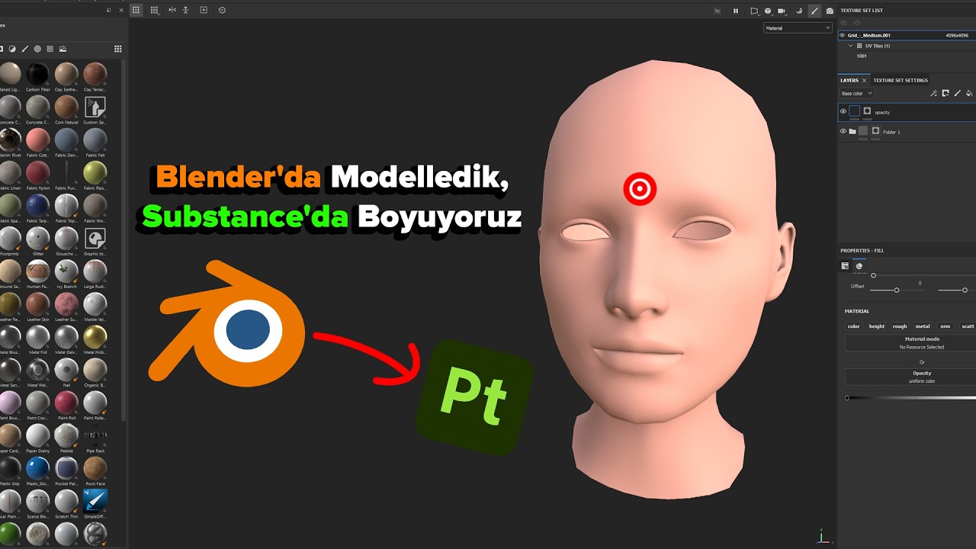This screenshot has height=549, width=976.
Task: Close the LAYERS tab
Action: 864,80
